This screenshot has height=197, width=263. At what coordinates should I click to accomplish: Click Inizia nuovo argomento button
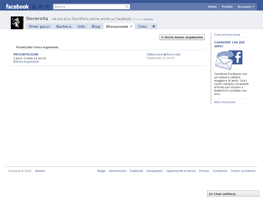182,37
